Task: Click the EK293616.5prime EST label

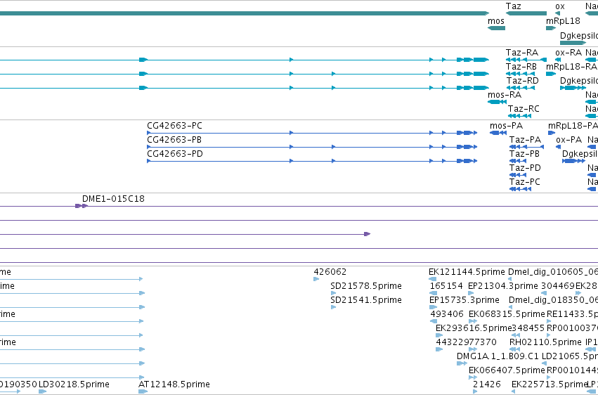Action: [x=474, y=329]
